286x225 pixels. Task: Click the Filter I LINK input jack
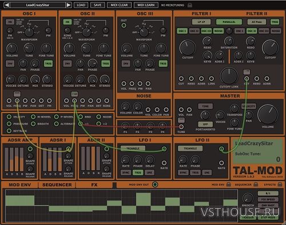click(x=211, y=78)
